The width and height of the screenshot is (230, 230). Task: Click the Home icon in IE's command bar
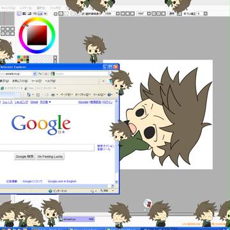pyautogui.click(x=28, y=95)
